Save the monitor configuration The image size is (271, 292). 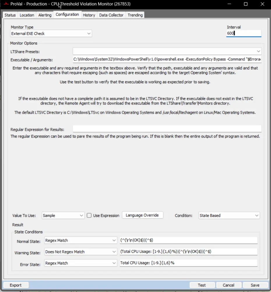click(255, 285)
